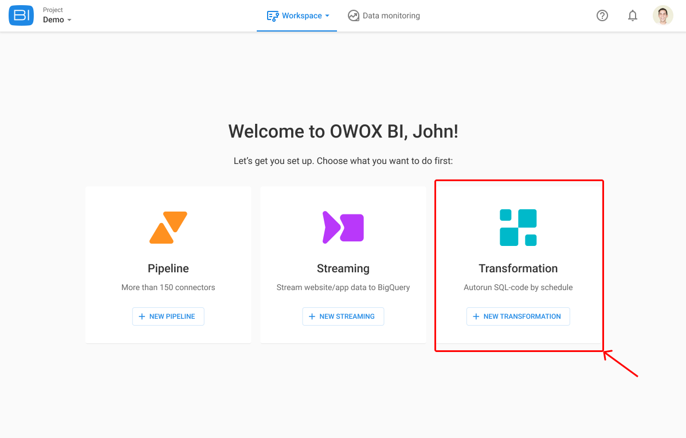Viewport: 686px width, 438px height.
Task: Click the New Pipeline button
Action: (168, 316)
